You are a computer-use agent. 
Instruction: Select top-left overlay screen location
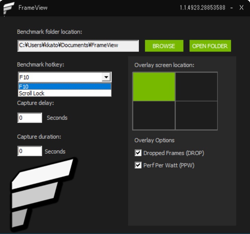(x=154, y=87)
